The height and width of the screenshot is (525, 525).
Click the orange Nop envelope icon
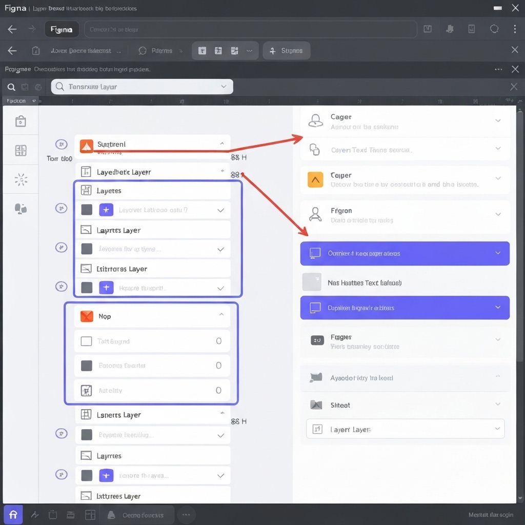[87, 316]
